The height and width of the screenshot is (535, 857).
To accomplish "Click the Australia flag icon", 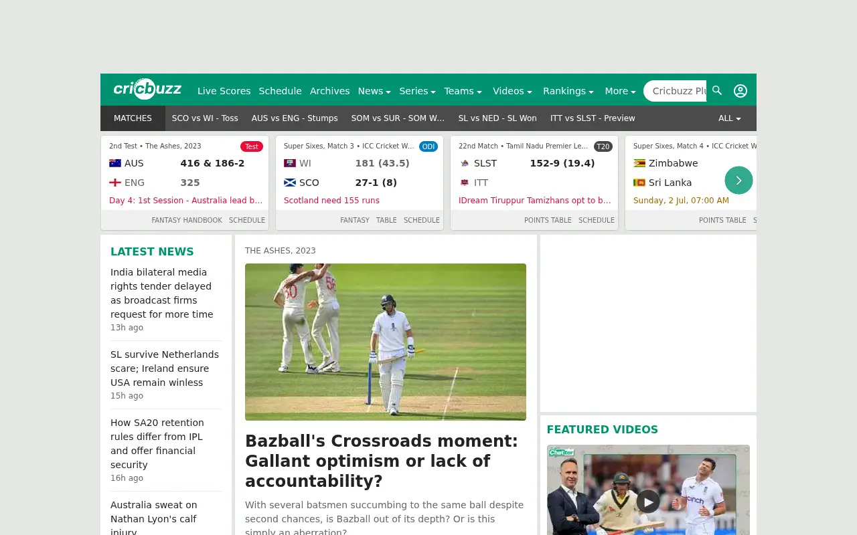I will tap(115, 163).
